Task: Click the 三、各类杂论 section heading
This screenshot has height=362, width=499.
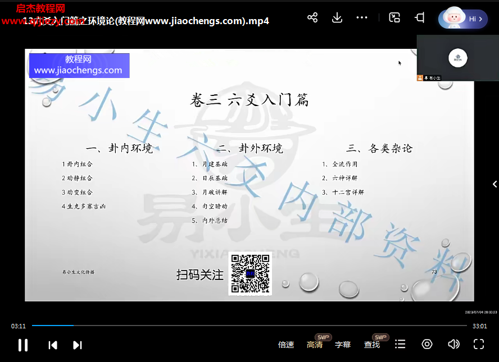Action: pos(379,148)
